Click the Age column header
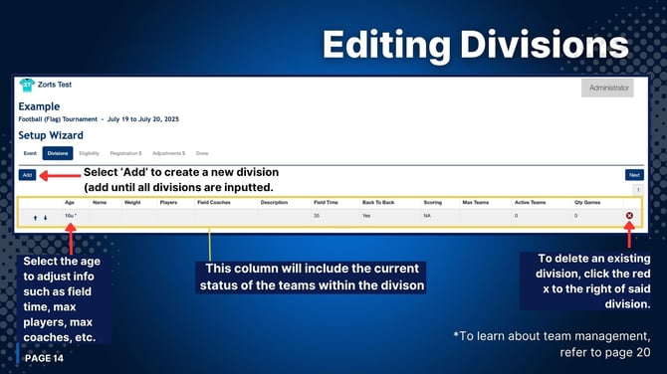The height and width of the screenshot is (374, 667). [x=70, y=203]
